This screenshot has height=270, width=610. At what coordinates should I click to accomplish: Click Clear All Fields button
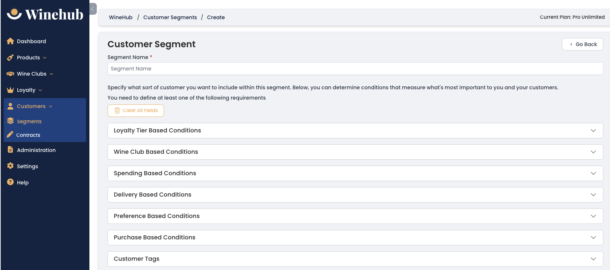pyautogui.click(x=136, y=111)
